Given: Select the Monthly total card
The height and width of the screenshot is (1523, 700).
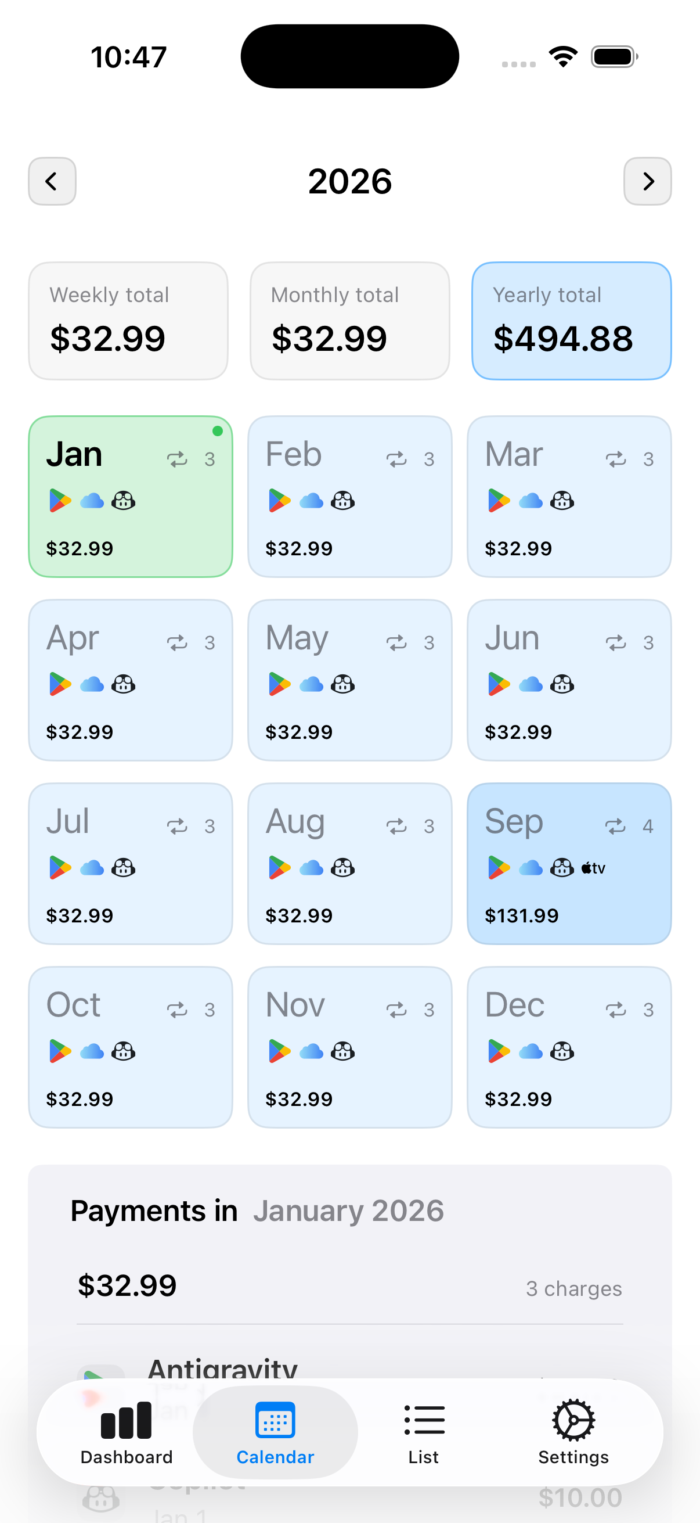Looking at the screenshot, I should pos(349,321).
